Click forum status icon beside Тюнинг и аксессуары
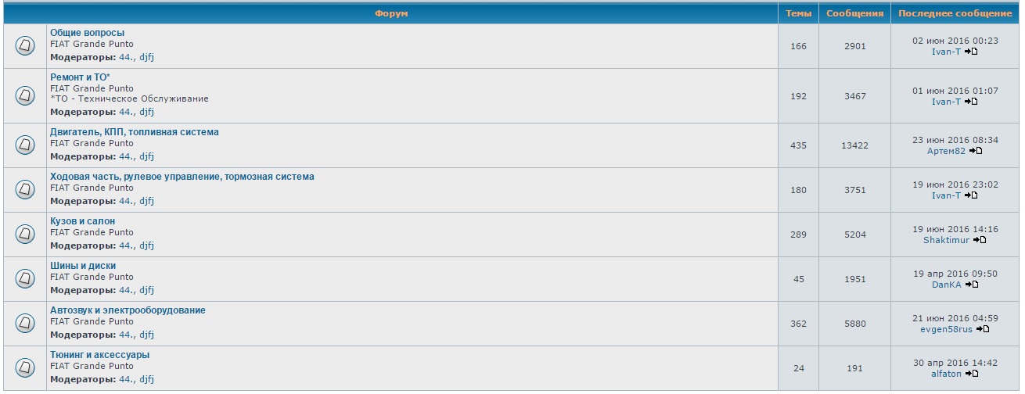The width and height of the screenshot is (1025, 394). coord(25,367)
